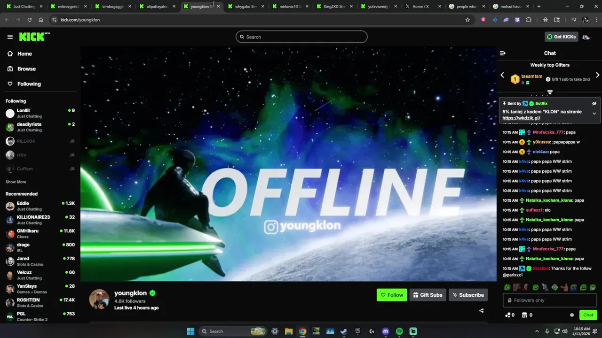Open the wkdzik.pl link in pinned message
The width and height of the screenshot is (602, 338).
(x=521, y=118)
